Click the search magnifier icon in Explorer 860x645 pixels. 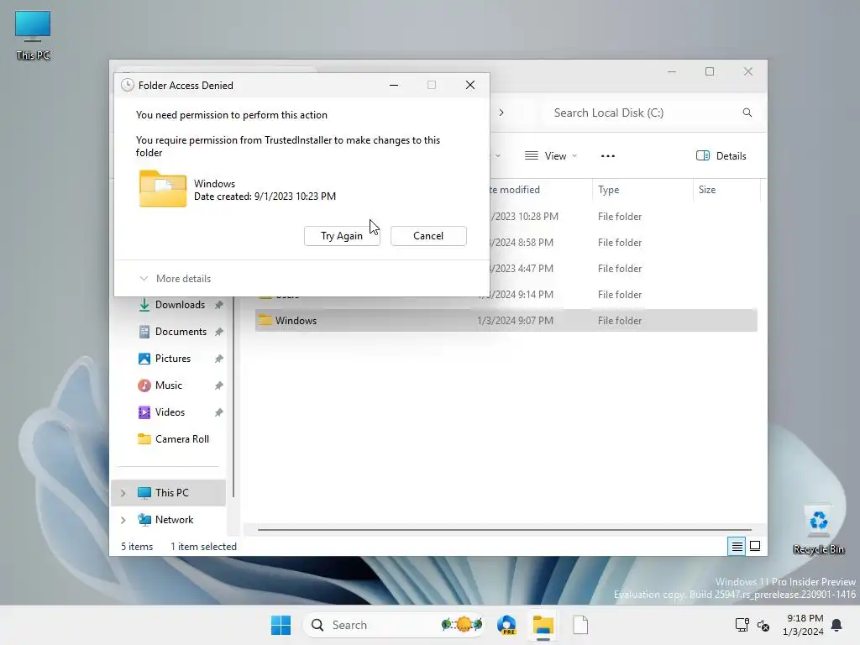click(747, 113)
